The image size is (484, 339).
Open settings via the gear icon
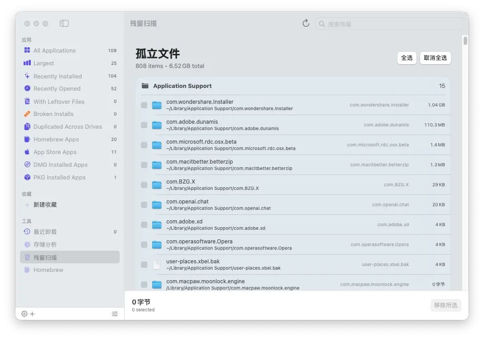(24, 314)
